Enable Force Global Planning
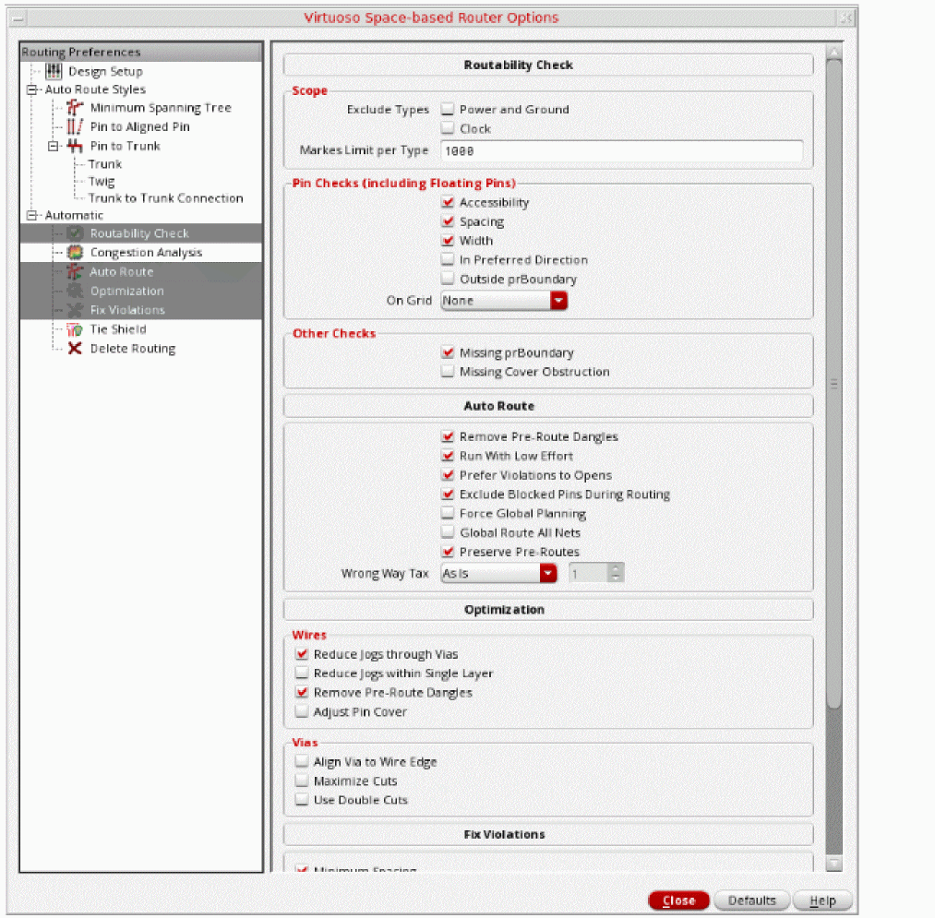Screen dimensions: 935x918 tap(448, 513)
